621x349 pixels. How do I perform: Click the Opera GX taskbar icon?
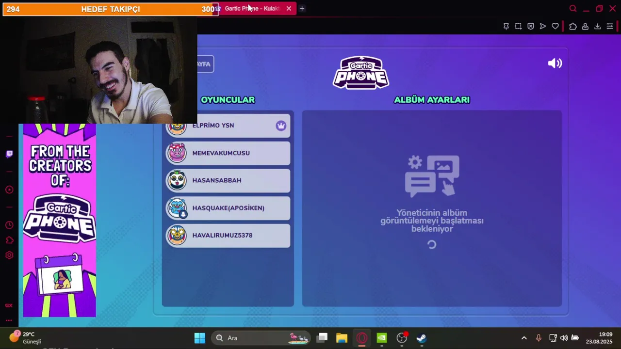362,338
